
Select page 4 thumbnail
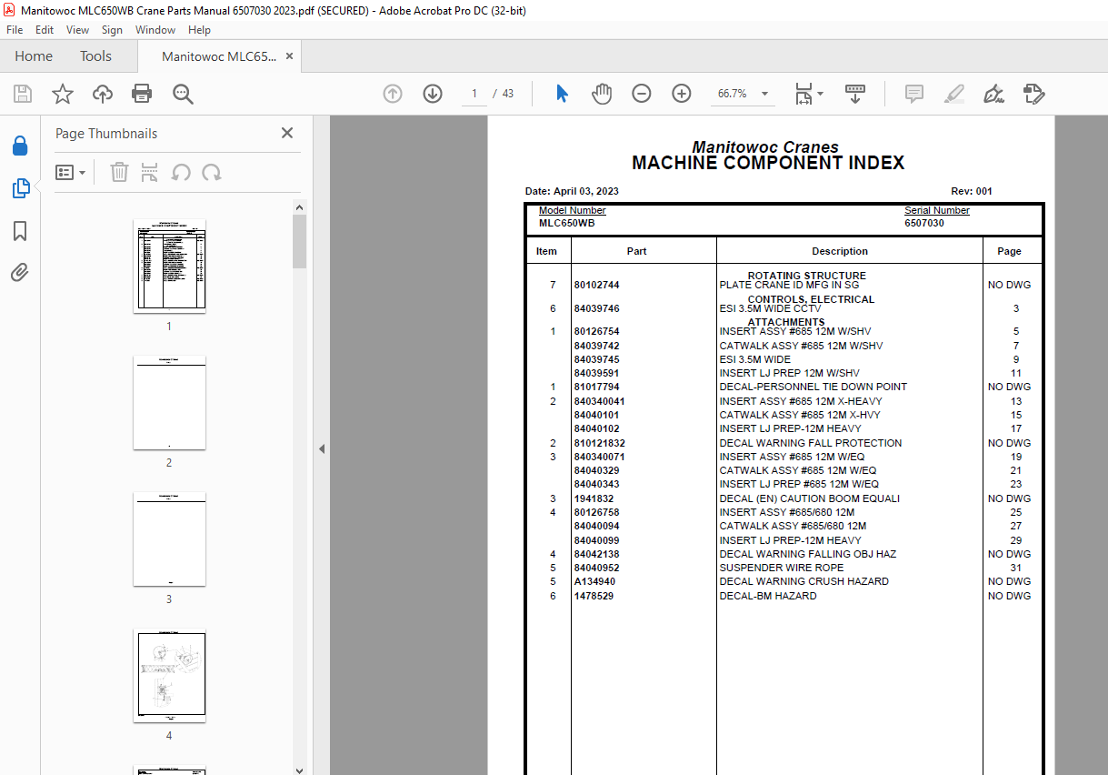click(x=169, y=676)
